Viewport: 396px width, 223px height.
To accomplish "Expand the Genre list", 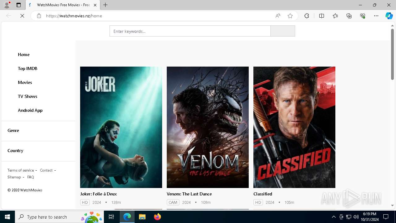I will (13, 130).
